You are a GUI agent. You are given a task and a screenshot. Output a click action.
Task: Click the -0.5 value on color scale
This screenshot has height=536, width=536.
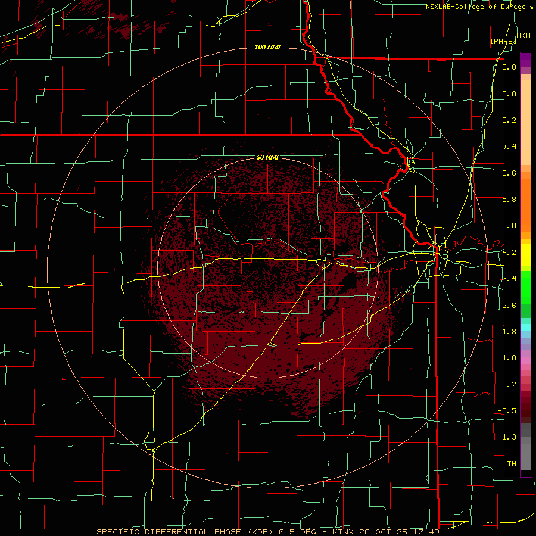(x=507, y=411)
